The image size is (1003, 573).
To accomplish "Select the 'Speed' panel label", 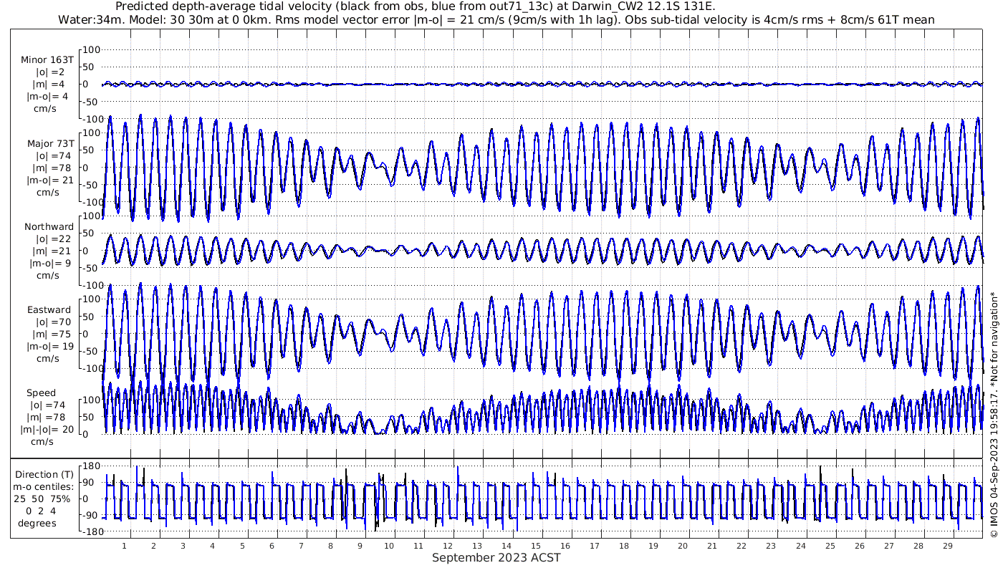I will [41, 393].
